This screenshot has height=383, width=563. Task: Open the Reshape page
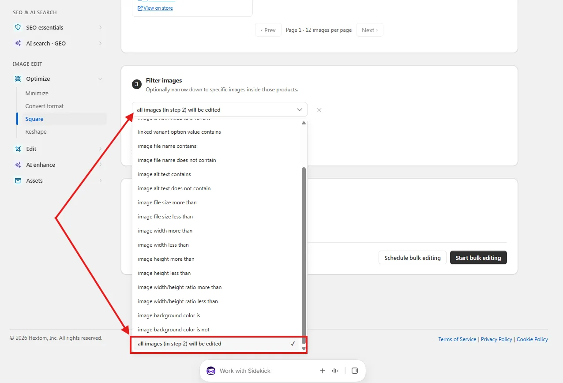(x=36, y=131)
